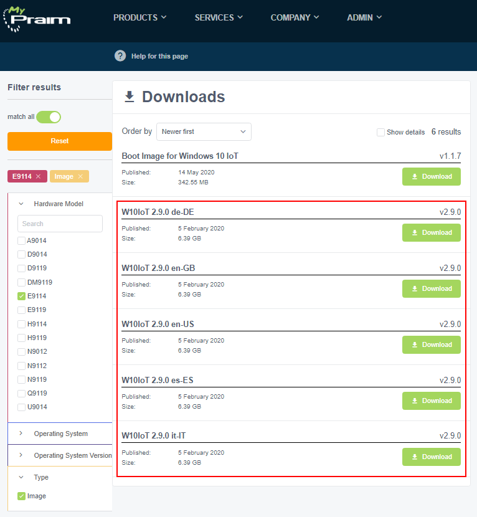Open Help for this page link

click(159, 57)
